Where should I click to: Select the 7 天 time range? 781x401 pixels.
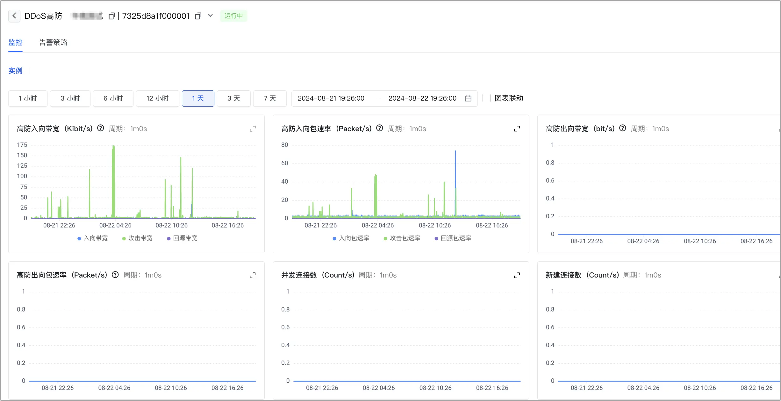tap(270, 98)
